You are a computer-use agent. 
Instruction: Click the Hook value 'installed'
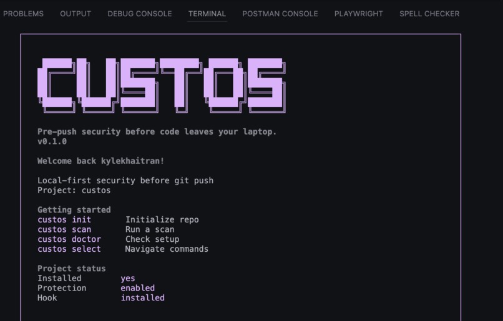[142, 298]
